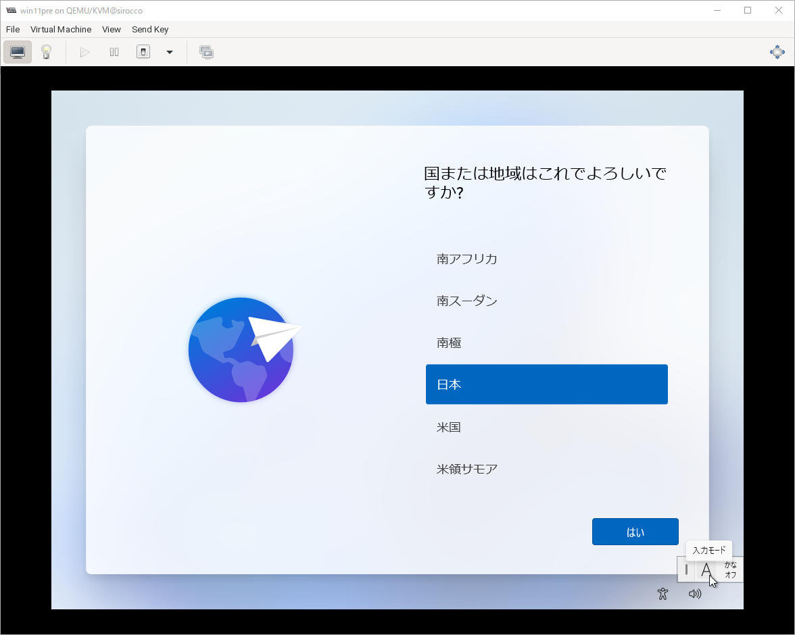The image size is (795, 635).
Task: Open the View menu
Action: click(112, 30)
